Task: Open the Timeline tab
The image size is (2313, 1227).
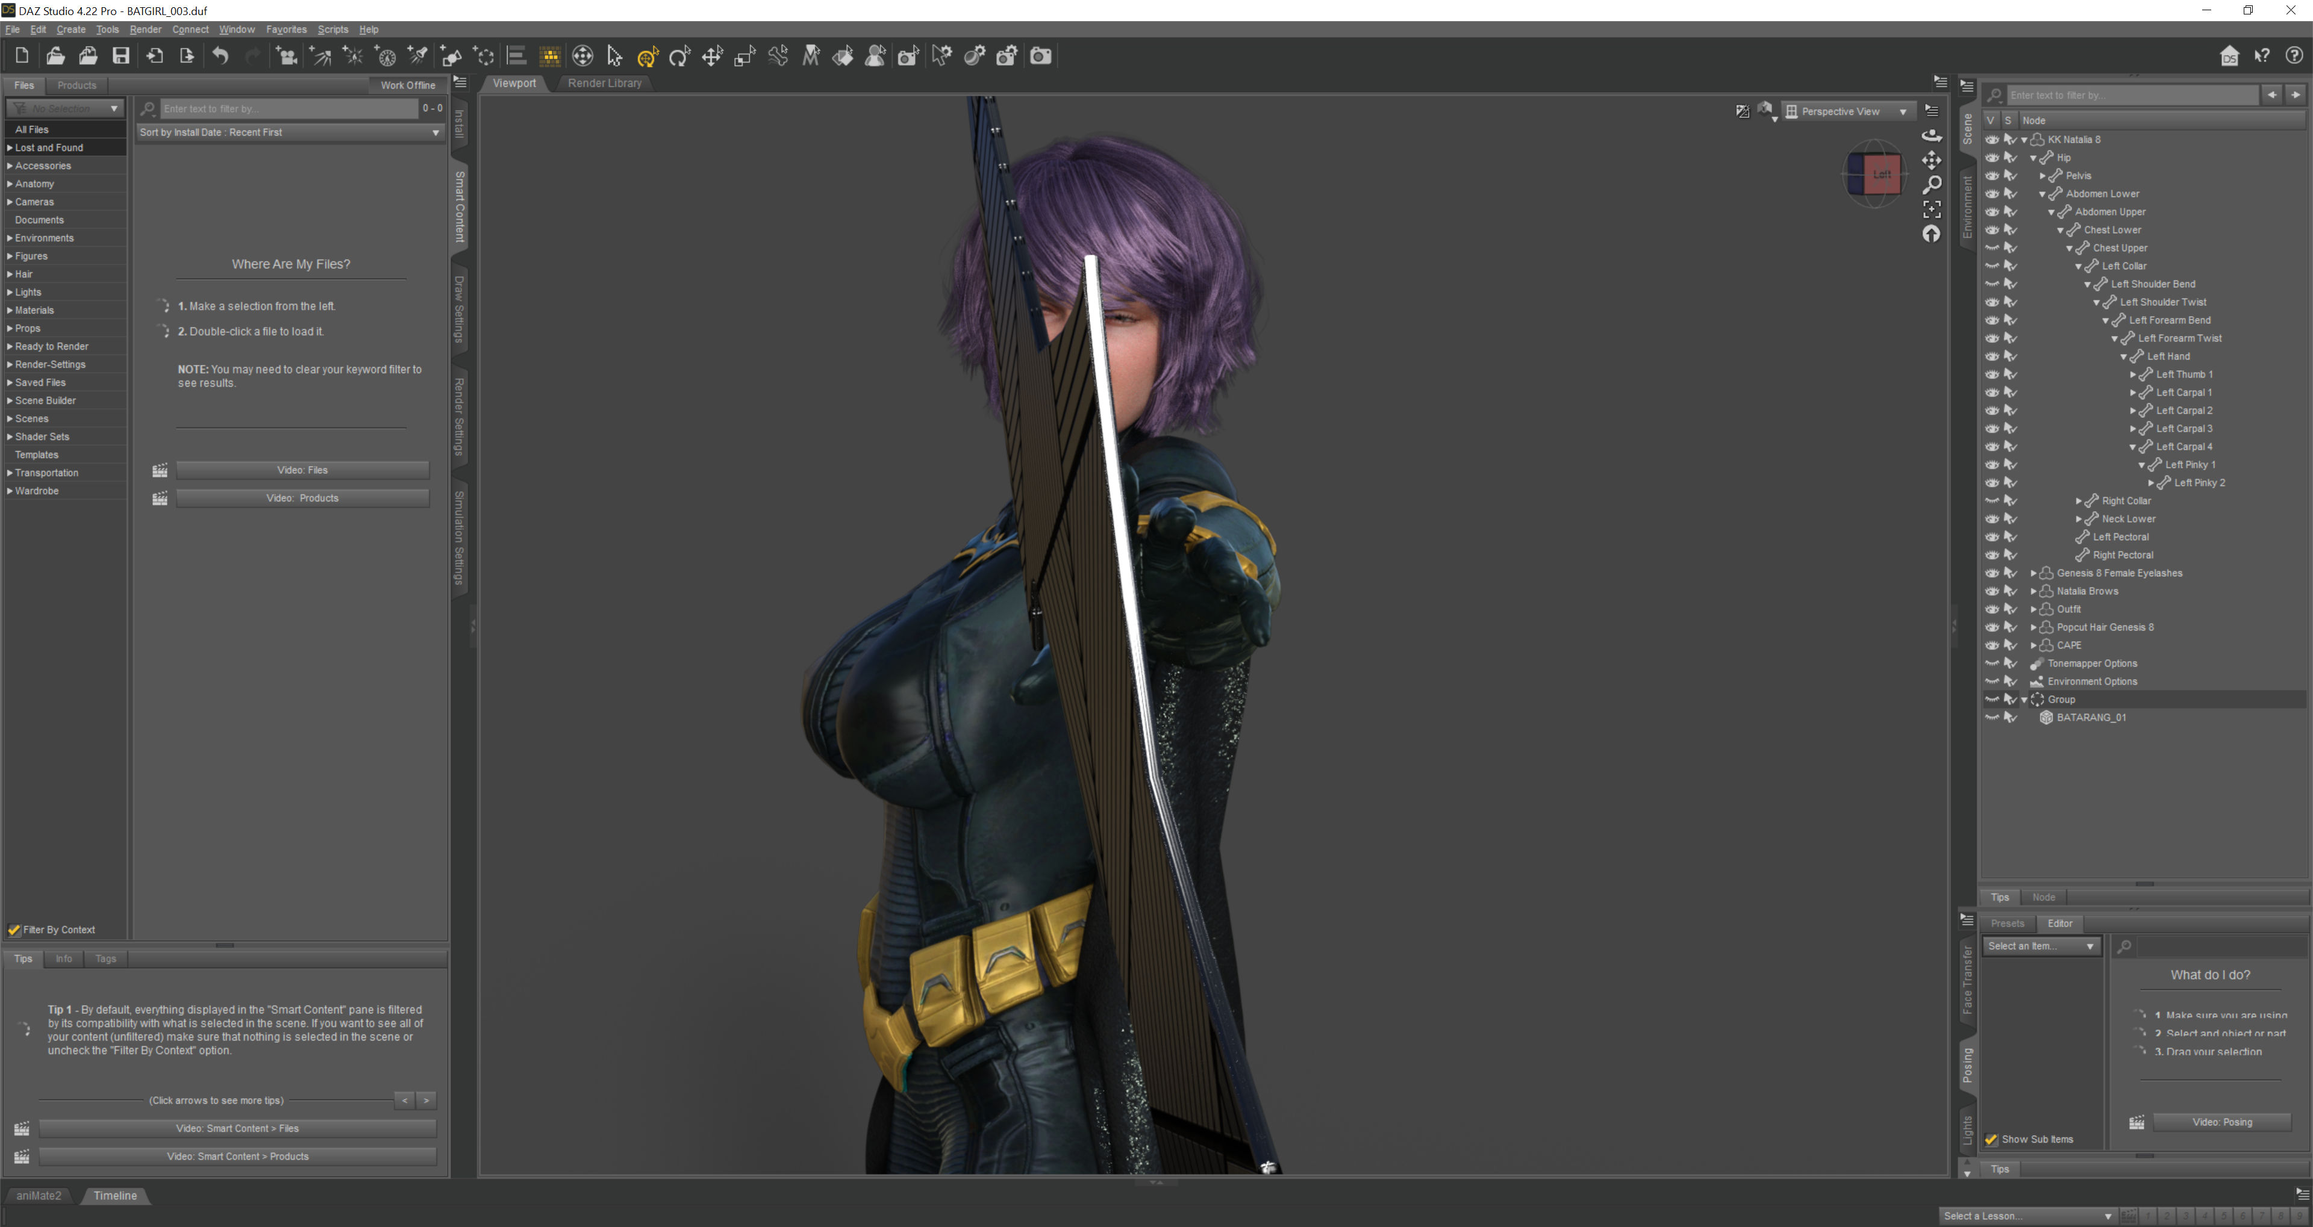Action: pos(115,1196)
